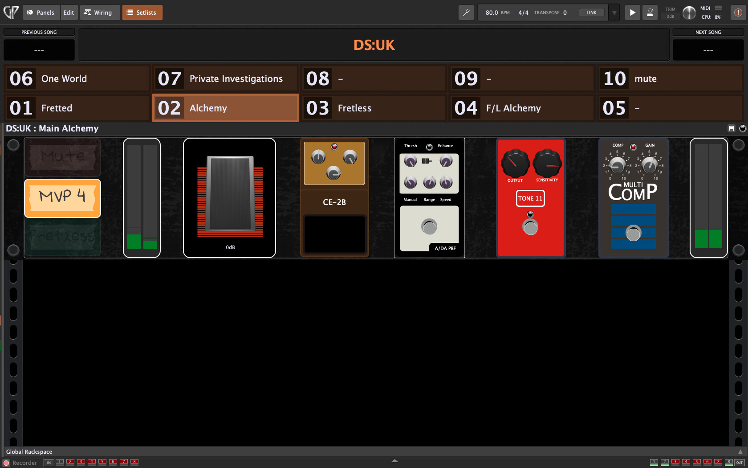Image resolution: width=748 pixels, height=468 pixels.
Task: Turn the A/DA PBF Speed knob
Action: point(446,182)
